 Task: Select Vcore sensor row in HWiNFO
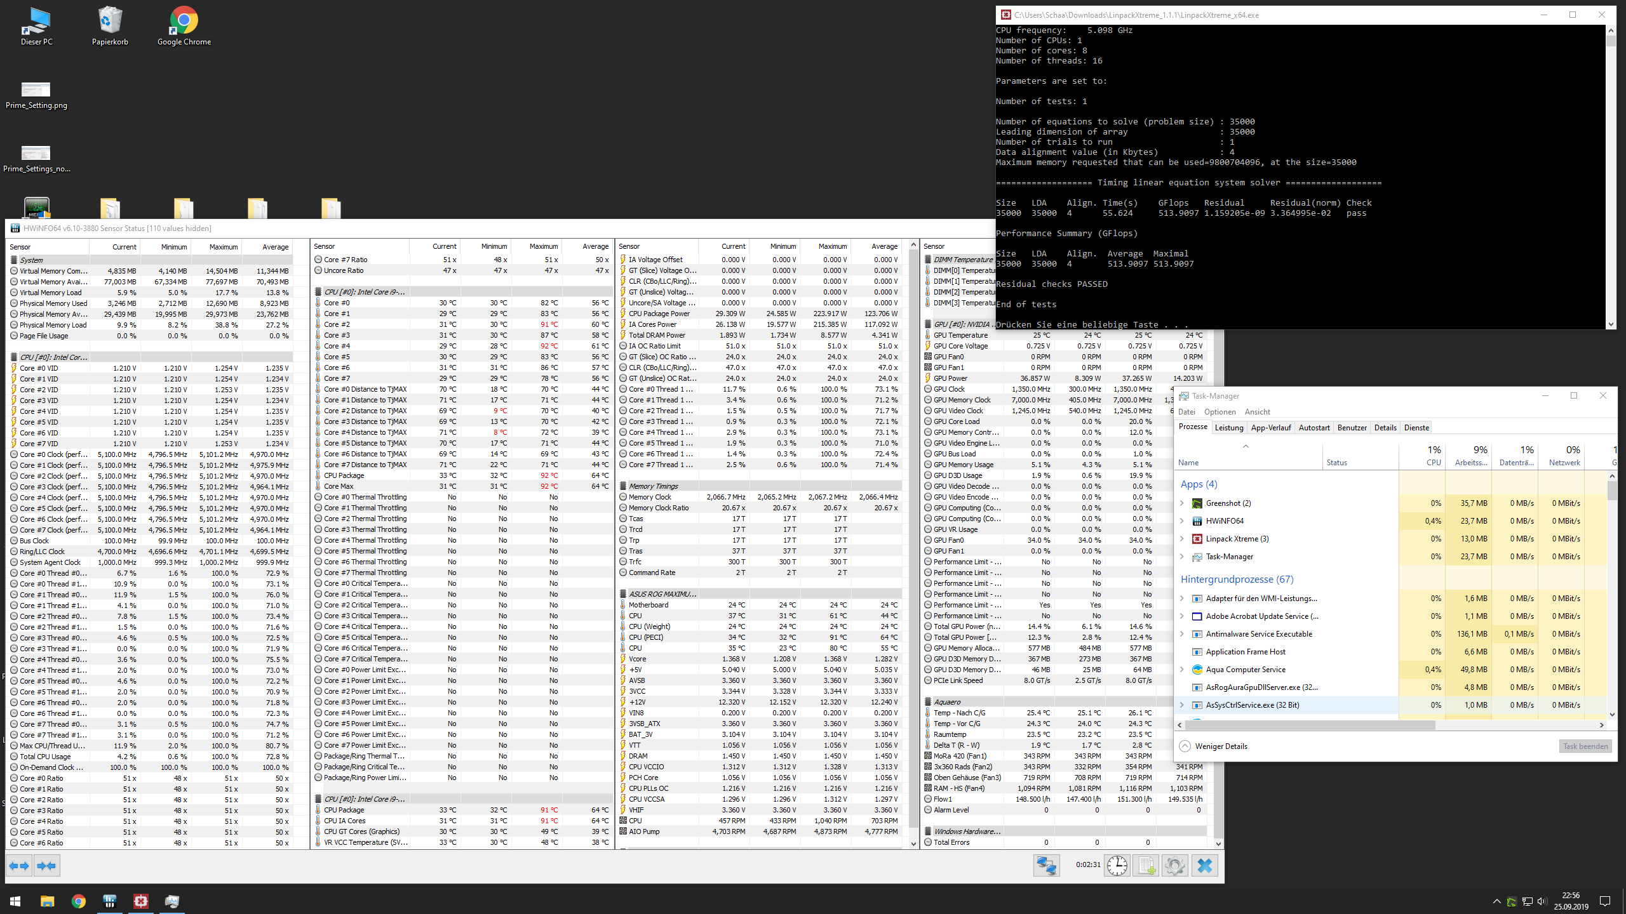click(759, 659)
